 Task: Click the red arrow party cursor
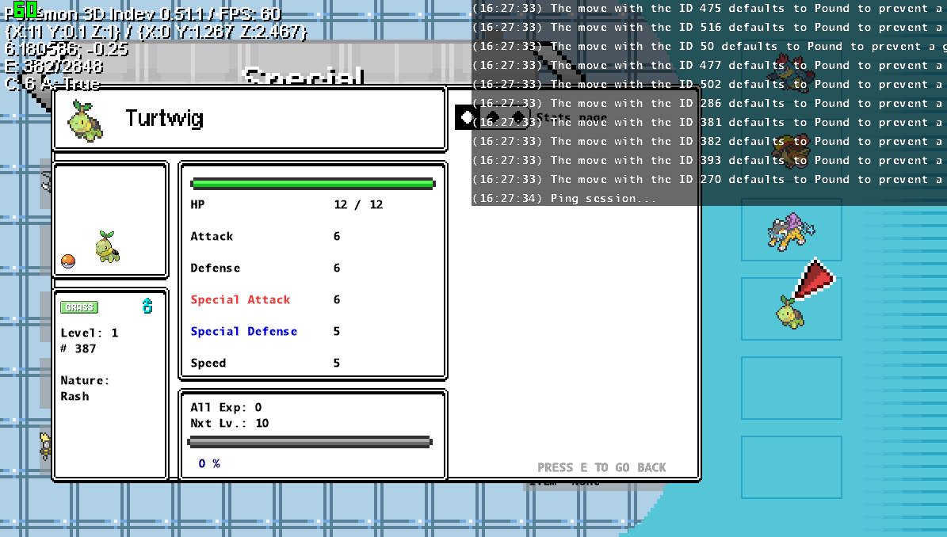pos(814,280)
